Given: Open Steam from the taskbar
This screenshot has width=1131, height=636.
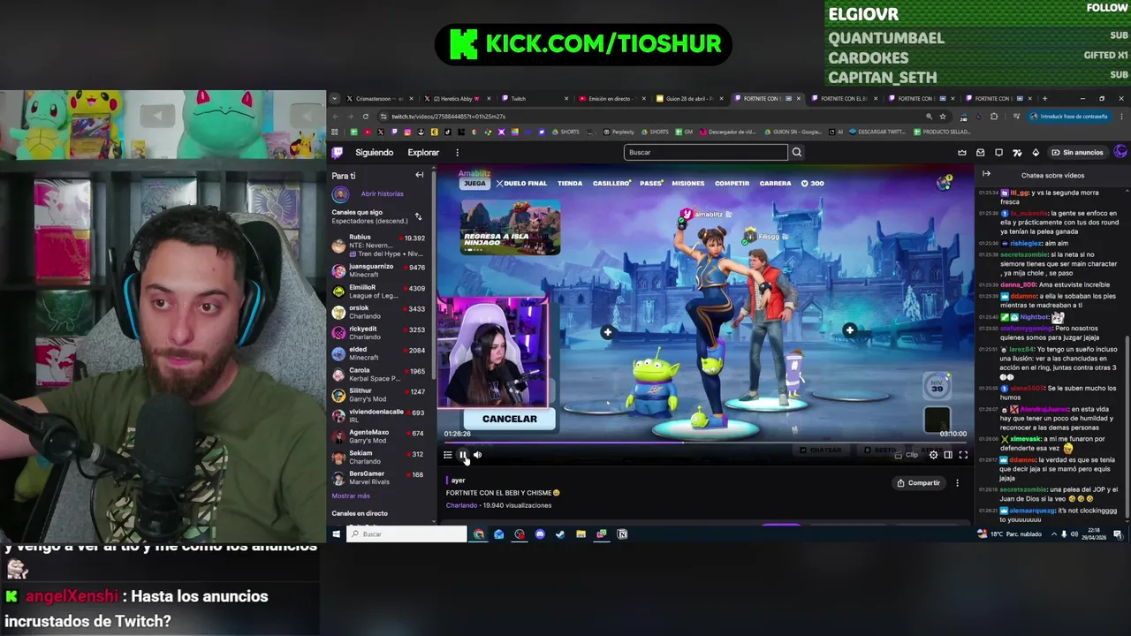Looking at the screenshot, I should click(560, 534).
